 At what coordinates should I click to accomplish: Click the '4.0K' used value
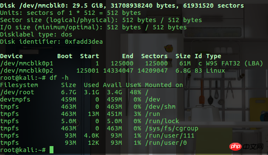click(x=92, y=135)
